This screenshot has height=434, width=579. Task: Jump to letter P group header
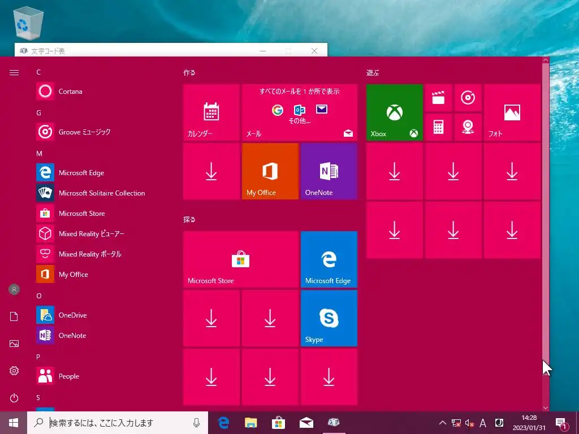(38, 357)
